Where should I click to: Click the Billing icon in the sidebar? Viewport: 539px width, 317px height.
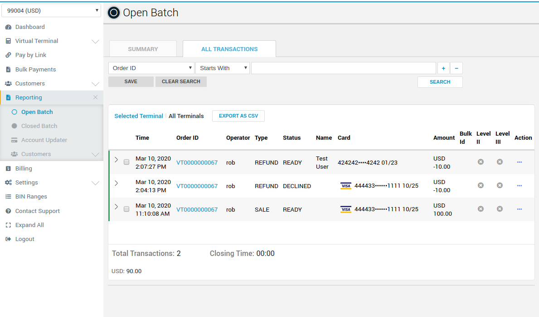(8, 169)
